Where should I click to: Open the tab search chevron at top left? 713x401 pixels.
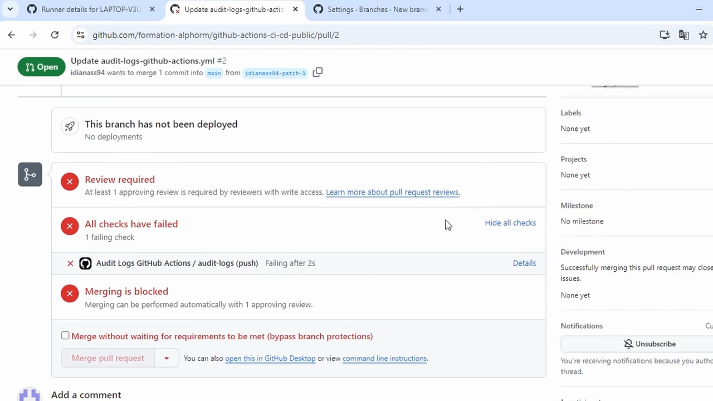pyautogui.click(x=9, y=9)
